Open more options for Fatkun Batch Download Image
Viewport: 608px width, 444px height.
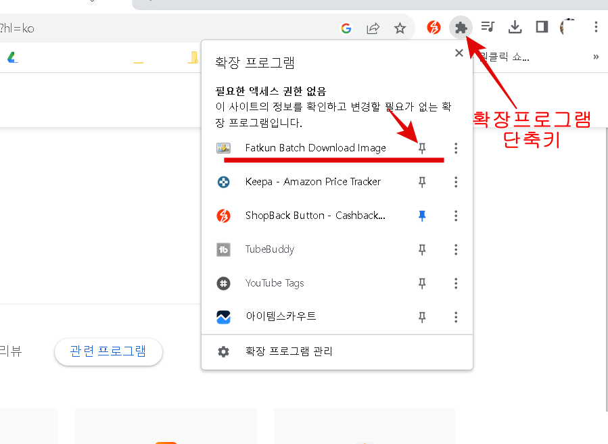[x=456, y=148]
